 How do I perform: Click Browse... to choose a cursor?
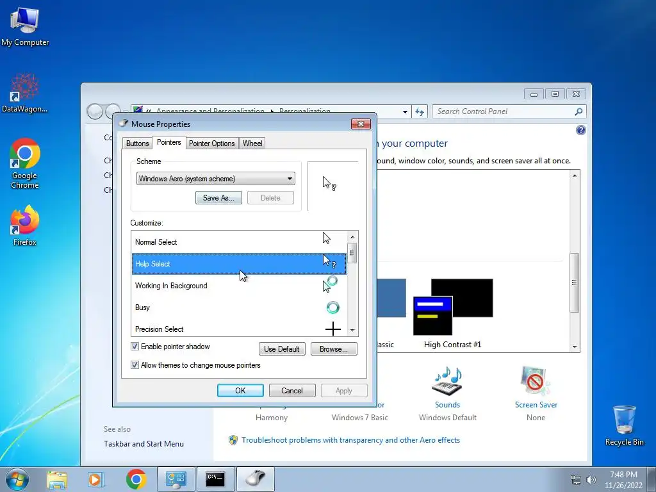(x=333, y=349)
